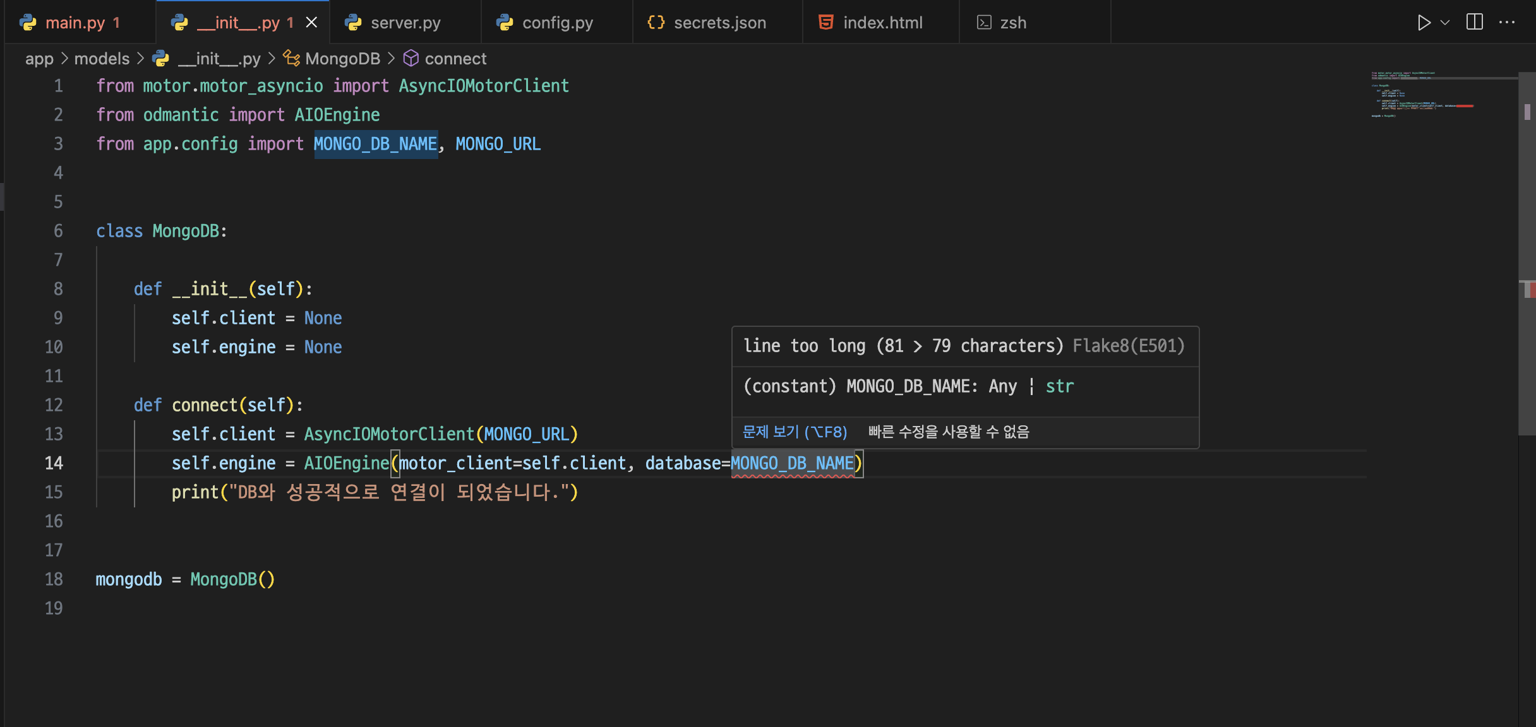The height and width of the screenshot is (727, 1536).
Task: Click 'class MongoDB:' definition line
Action: click(x=162, y=231)
